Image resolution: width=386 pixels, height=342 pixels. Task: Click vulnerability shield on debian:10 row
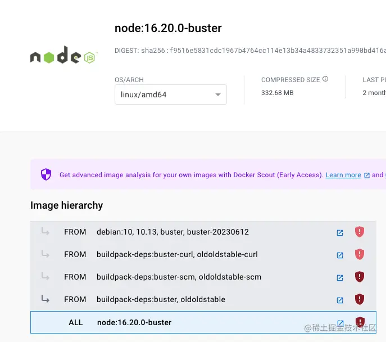[360, 232]
